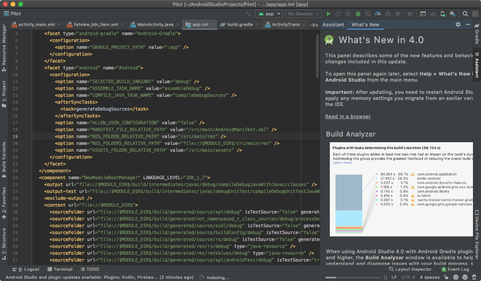Switch to listview_btn_item.xml tab
The width and height of the screenshot is (481, 281).
[95, 24]
